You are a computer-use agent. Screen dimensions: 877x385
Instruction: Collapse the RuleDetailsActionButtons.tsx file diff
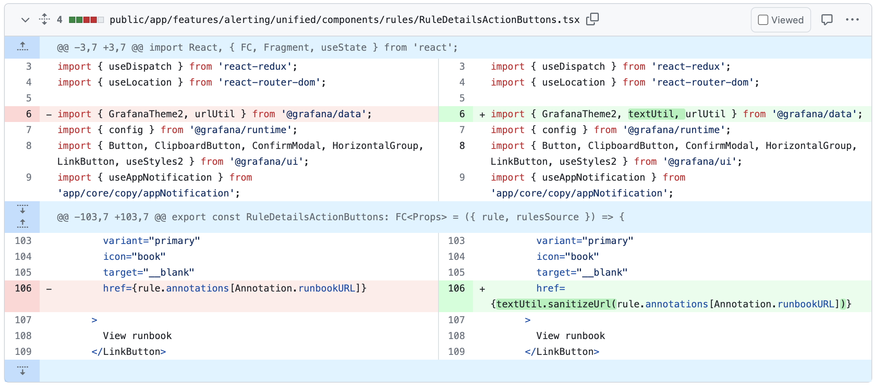[25, 20]
